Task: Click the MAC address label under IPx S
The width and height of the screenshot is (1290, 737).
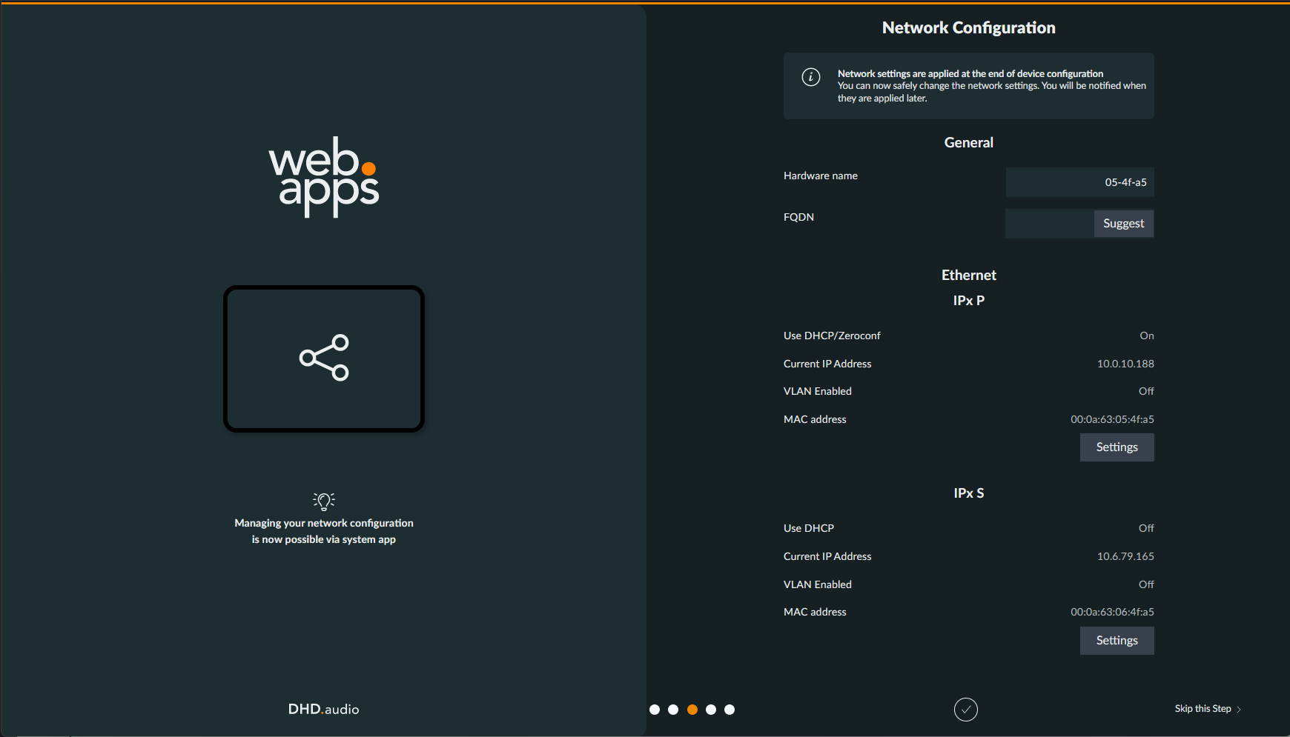Action: pos(815,612)
